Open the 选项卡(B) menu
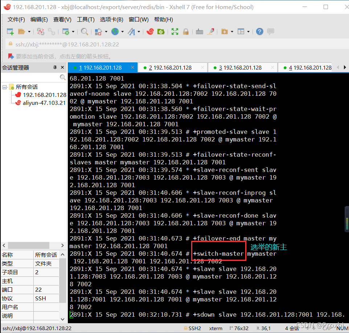The image size is (349, 333). 111,20
